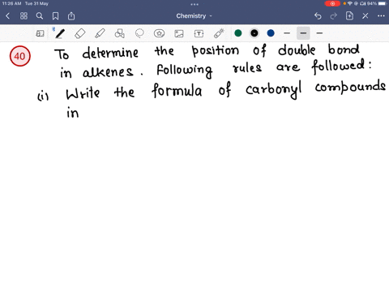Choose the green pen color
This screenshot has height=292, width=389.
238,33
